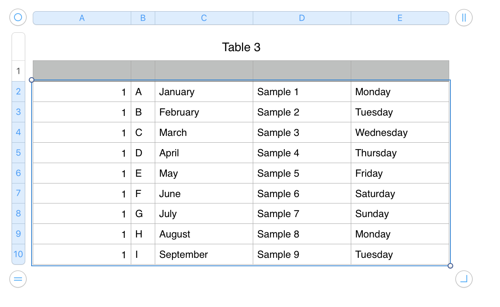Image resolution: width=500 pixels, height=307 pixels.
Task: Select column A header
Action: click(82, 18)
